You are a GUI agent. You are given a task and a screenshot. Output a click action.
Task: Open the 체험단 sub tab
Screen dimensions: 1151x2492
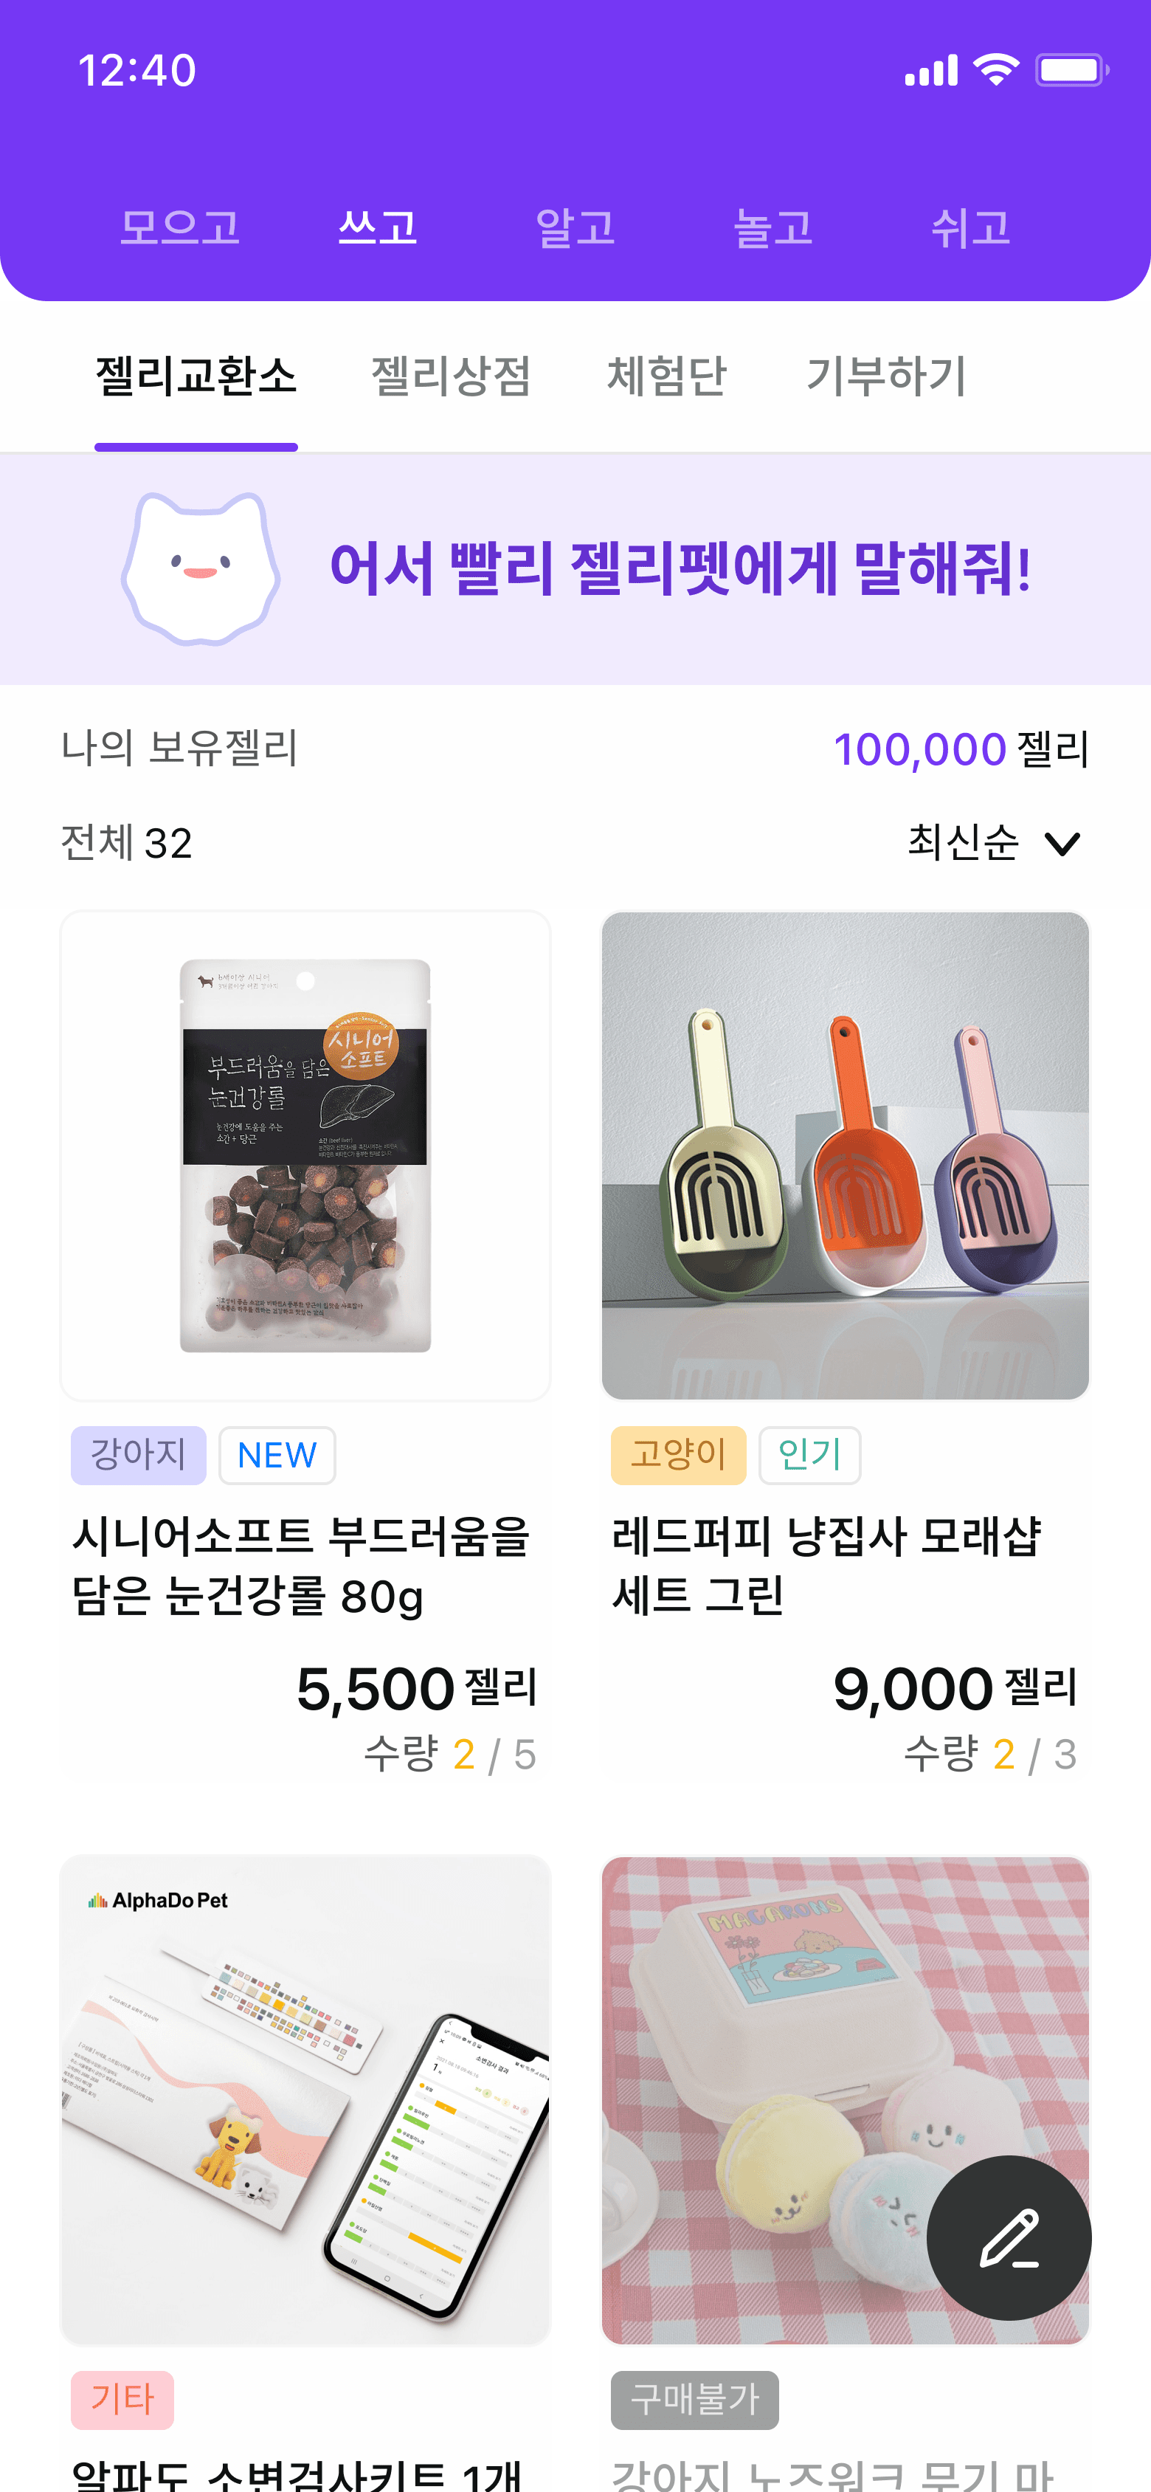tap(666, 375)
